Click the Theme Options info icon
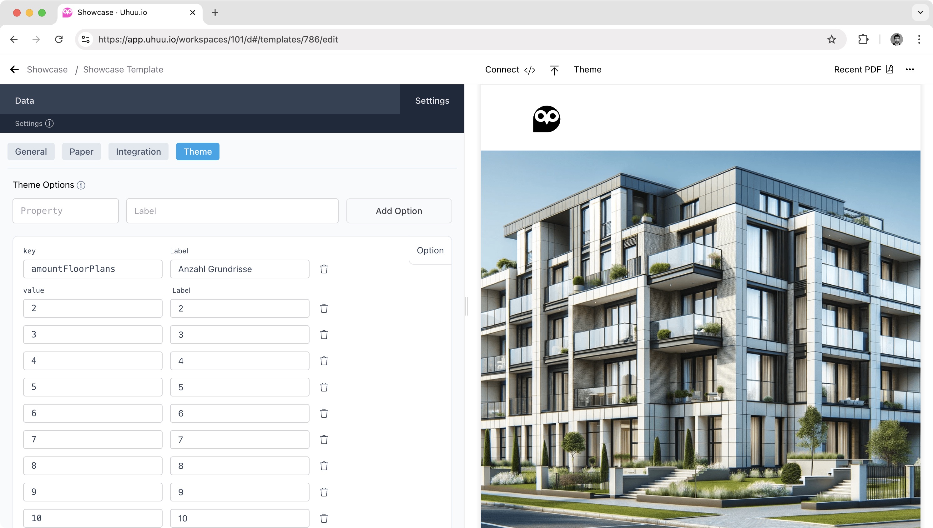Viewport: 933px width, 528px height. coord(81,185)
